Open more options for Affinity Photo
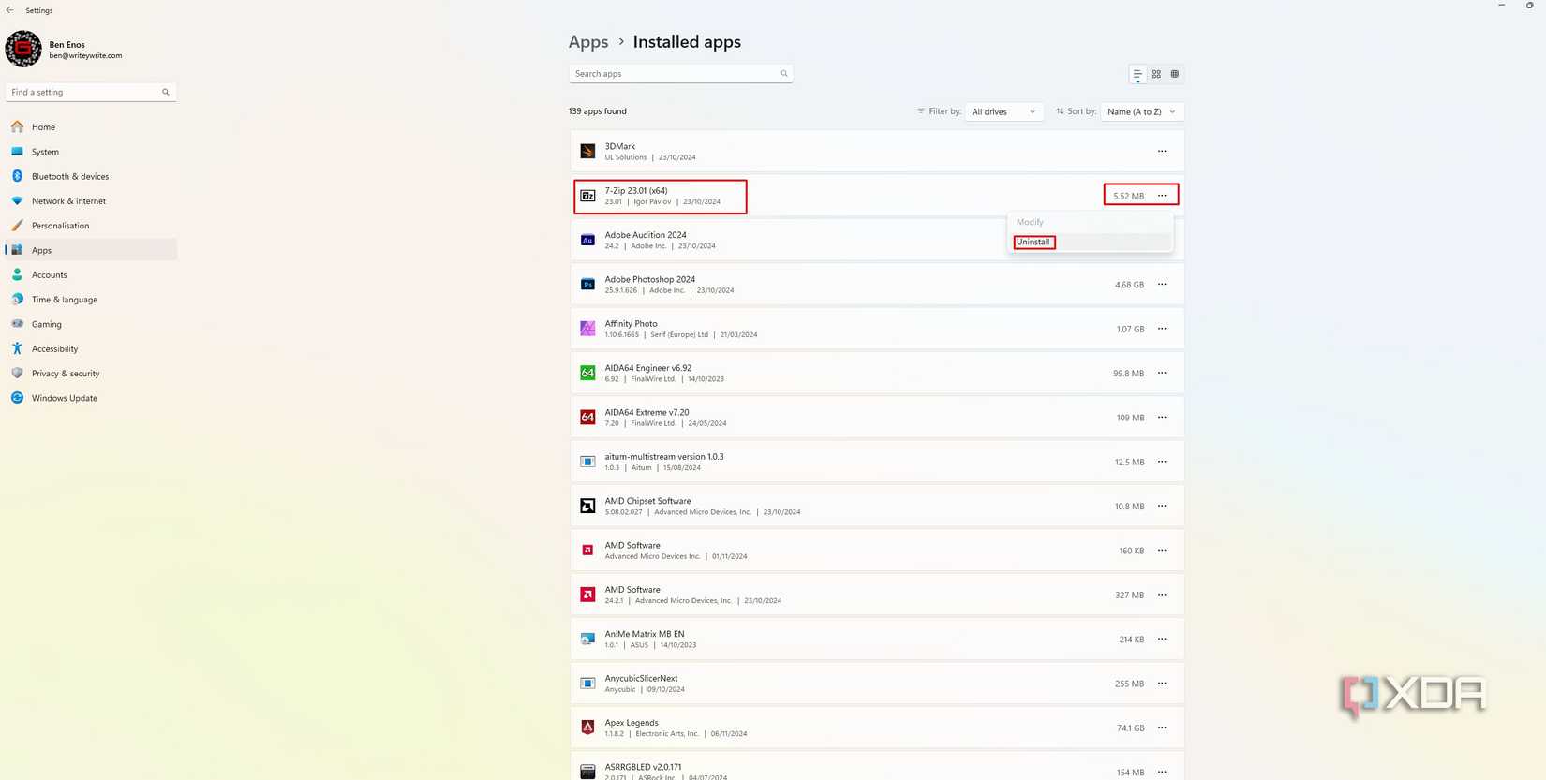 coord(1162,329)
